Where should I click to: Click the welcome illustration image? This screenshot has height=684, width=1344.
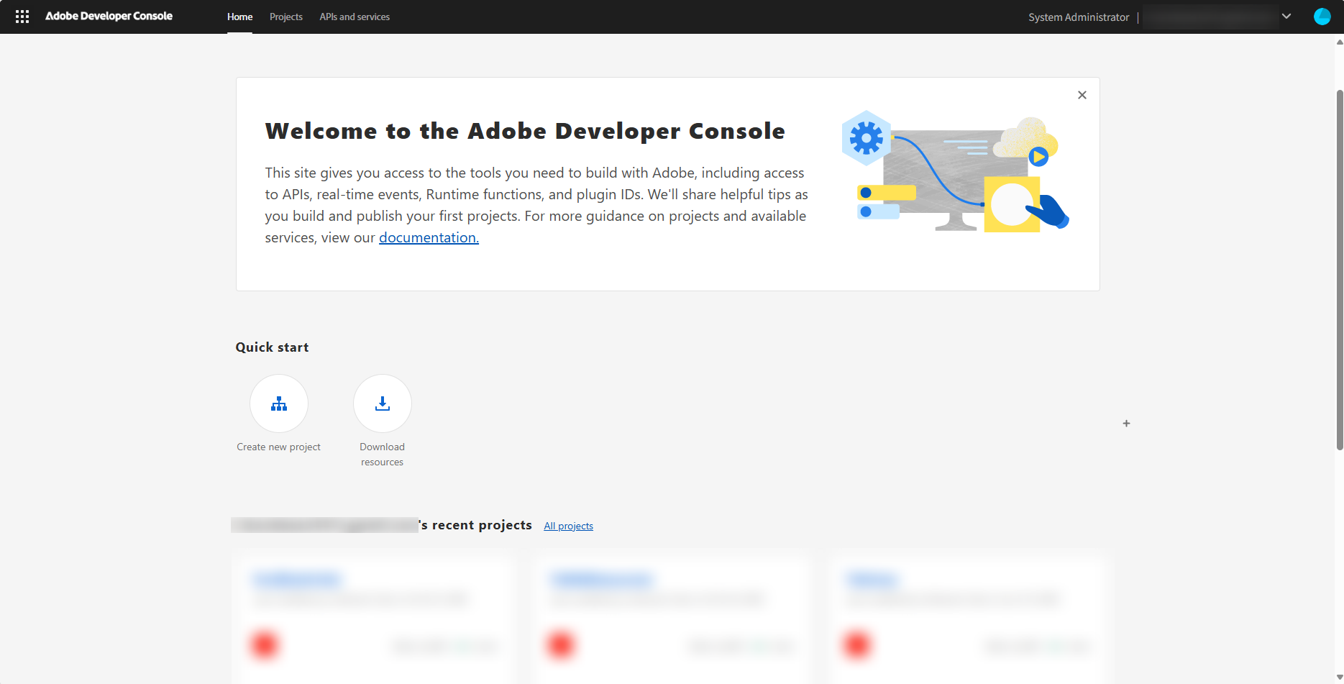956,171
